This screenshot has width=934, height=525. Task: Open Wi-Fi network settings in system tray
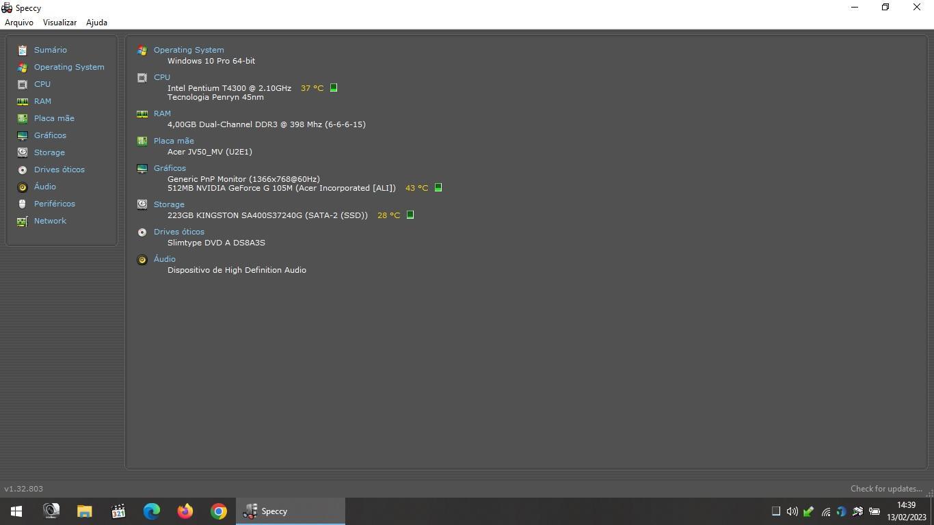[x=825, y=511]
